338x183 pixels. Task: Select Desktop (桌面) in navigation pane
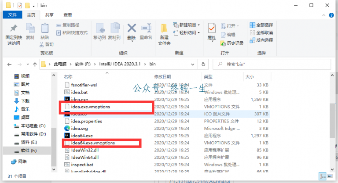point(22,118)
